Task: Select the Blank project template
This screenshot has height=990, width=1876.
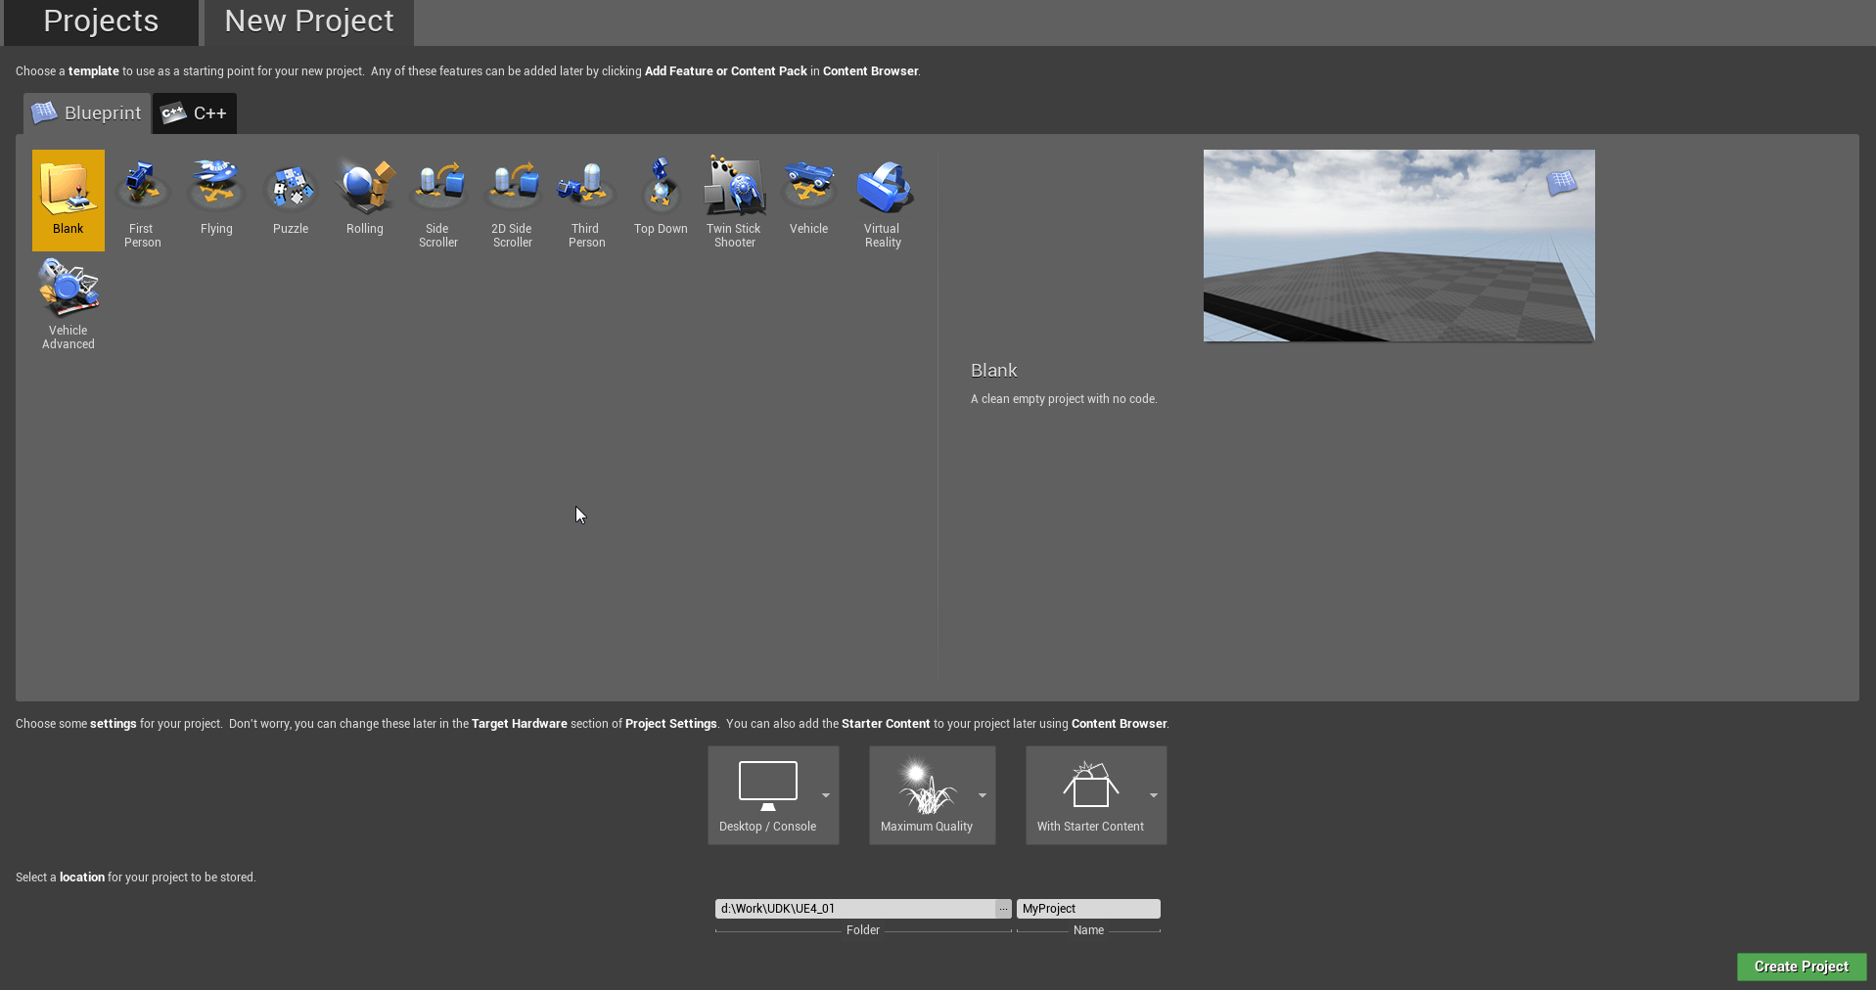Action: click(x=68, y=200)
